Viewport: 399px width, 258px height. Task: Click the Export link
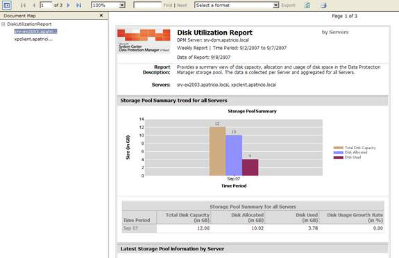pos(288,5)
